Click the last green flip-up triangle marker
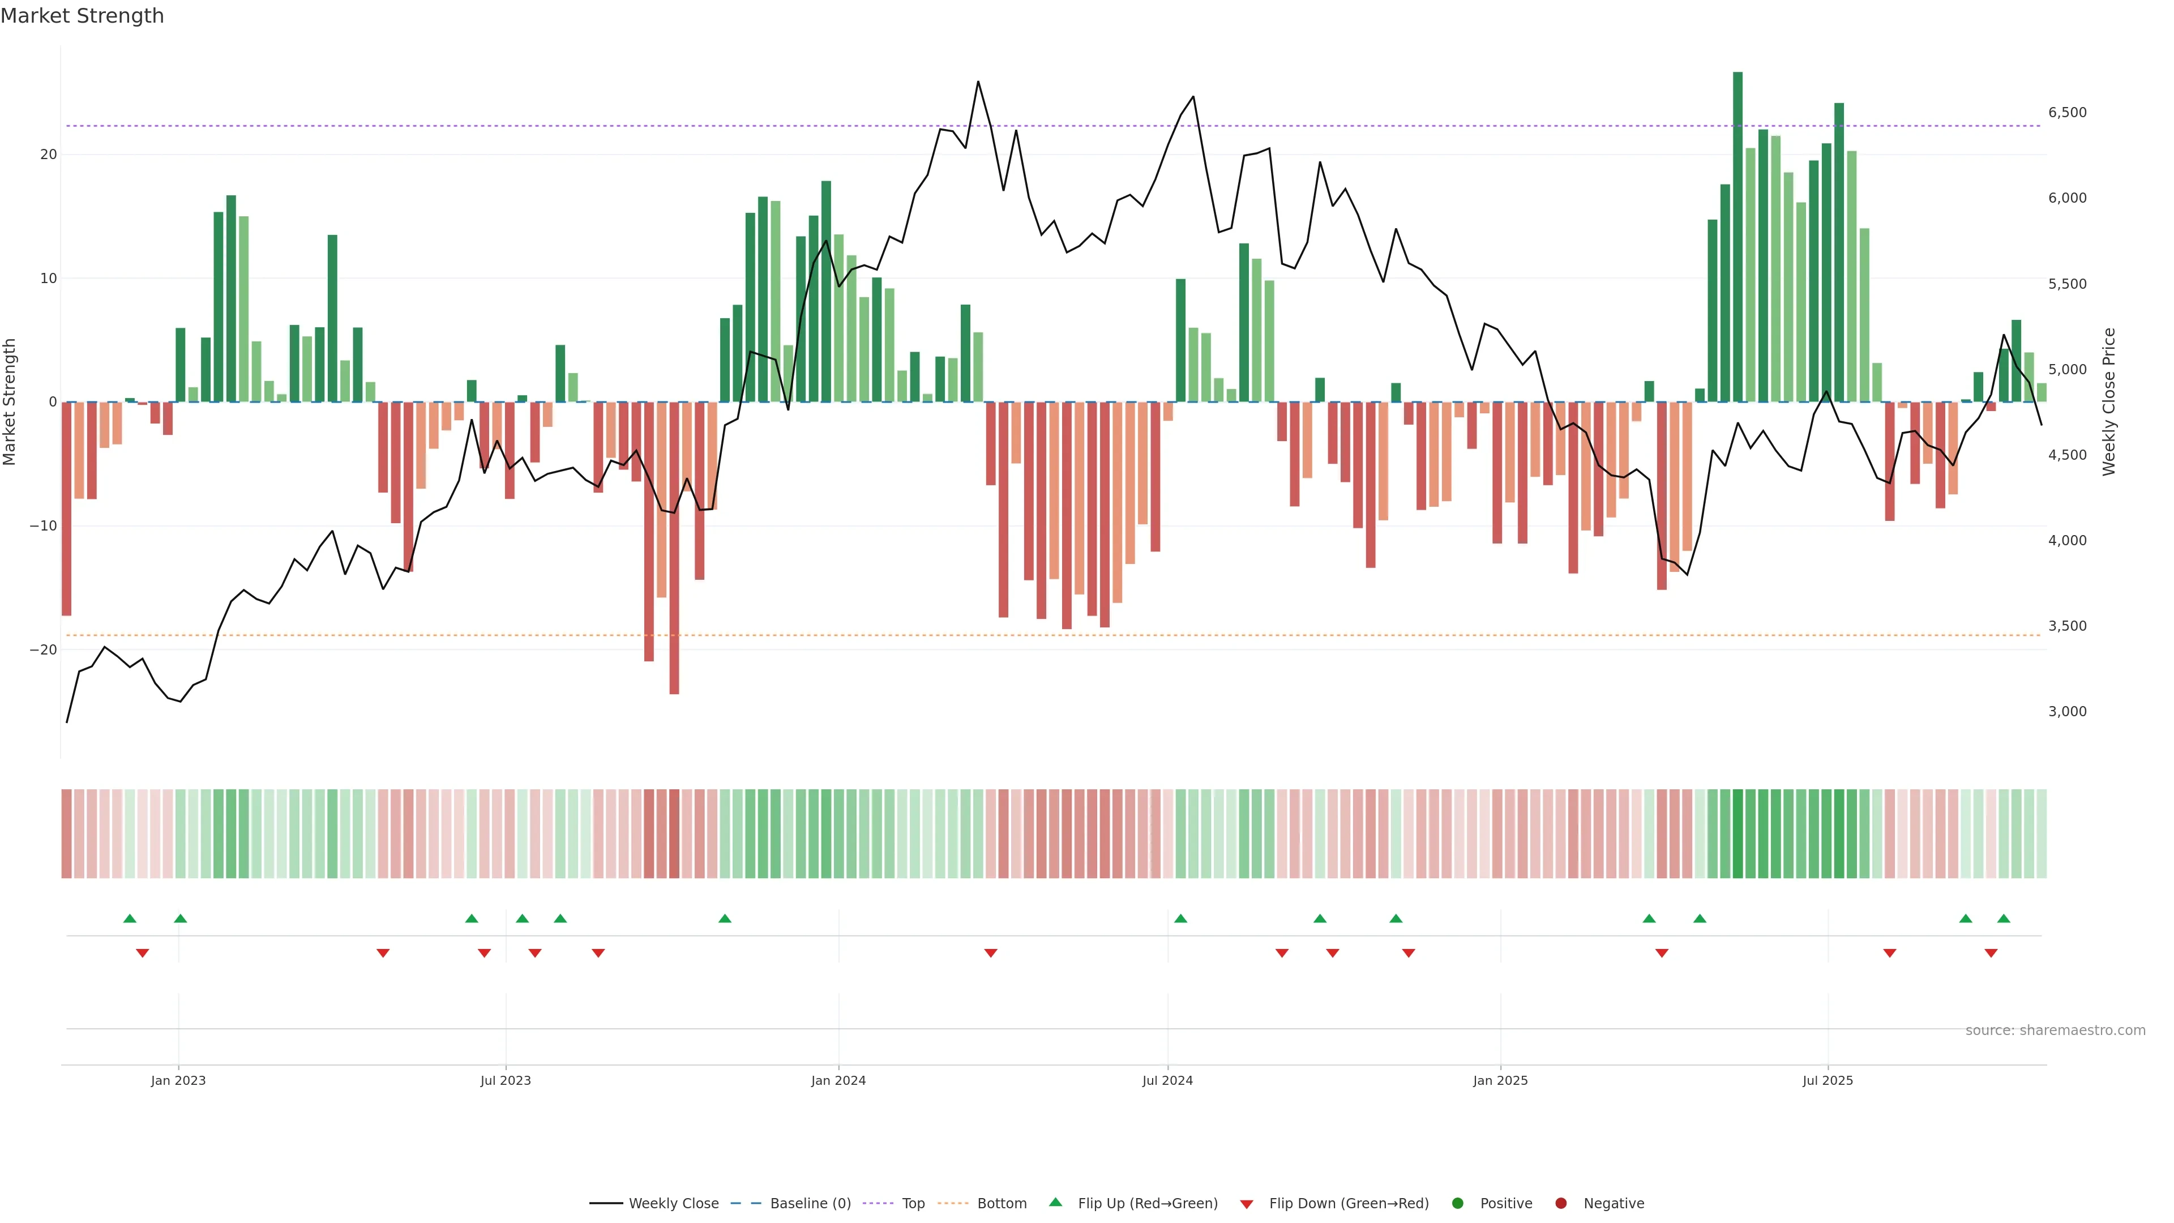 pos(2004,918)
